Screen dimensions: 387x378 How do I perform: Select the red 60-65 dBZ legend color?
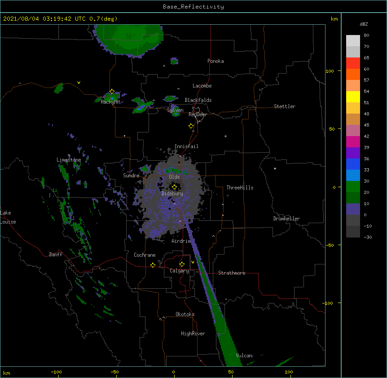pos(353,63)
